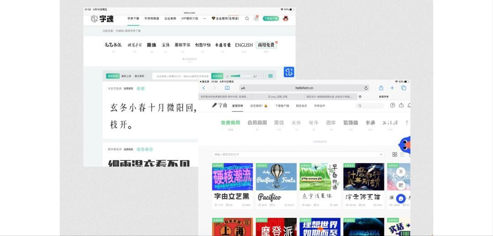Click the blue floating 字魂 app icon

click(x=289, y=72)
